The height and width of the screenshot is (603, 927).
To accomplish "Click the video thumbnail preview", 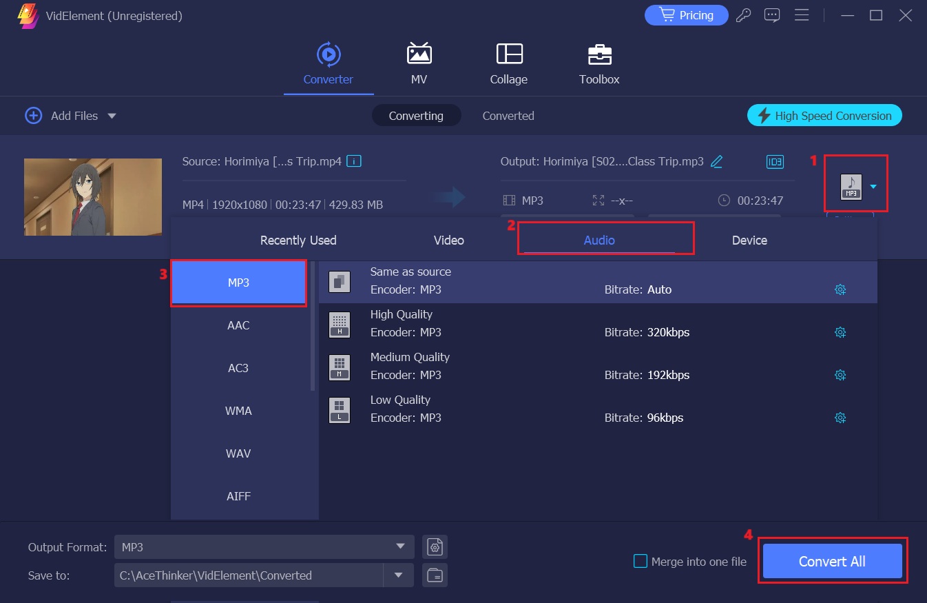I will [x=93, y=197].
